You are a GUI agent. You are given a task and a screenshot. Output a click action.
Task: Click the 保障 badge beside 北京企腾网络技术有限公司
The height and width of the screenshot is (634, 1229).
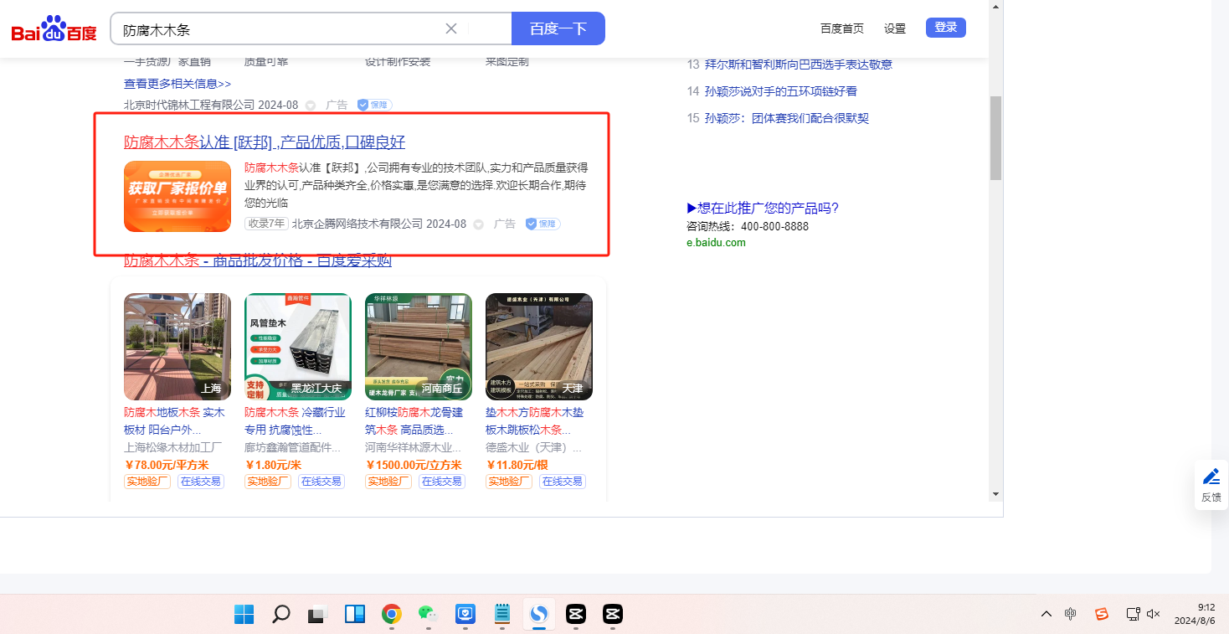[543, 224]
